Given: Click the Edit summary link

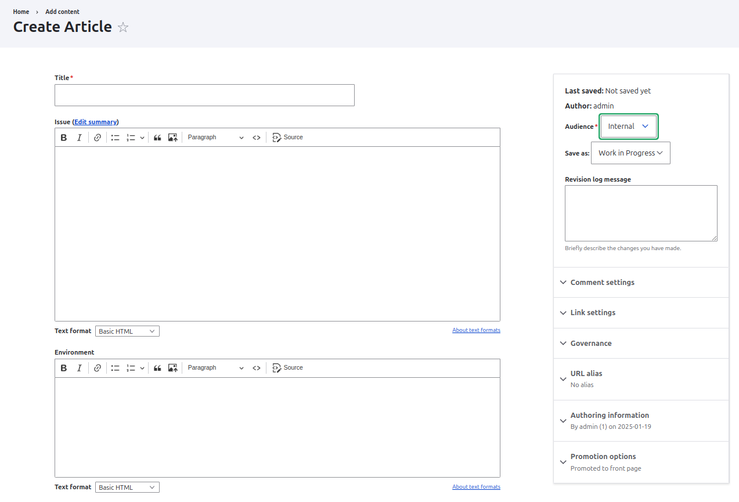Looking at the screenshot, I should click(96, 122).
